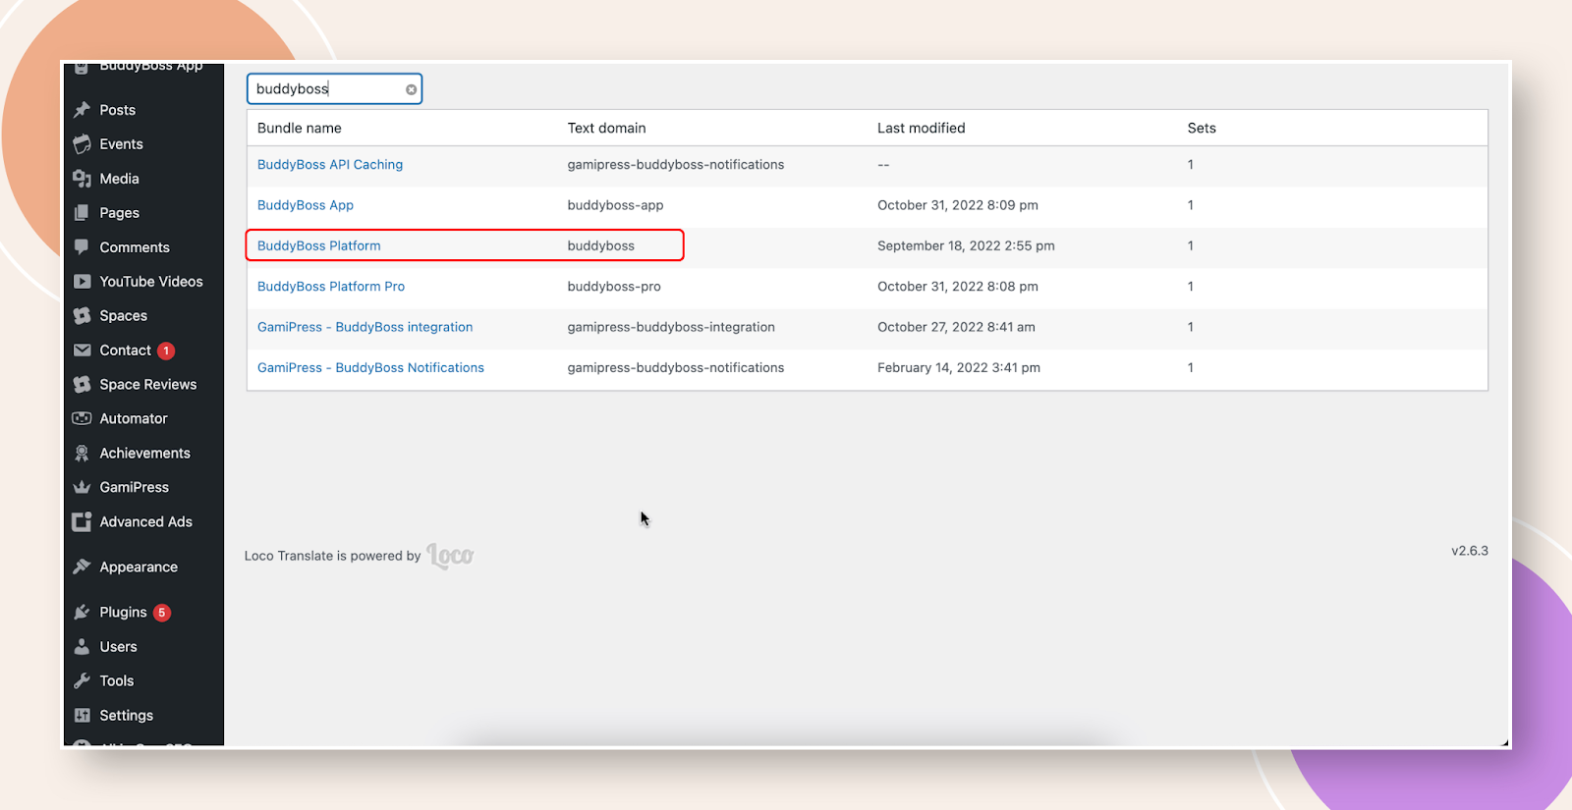1572x810 pixels.
Task: Click the Space Reviews icon
Action: coord(83,385)
